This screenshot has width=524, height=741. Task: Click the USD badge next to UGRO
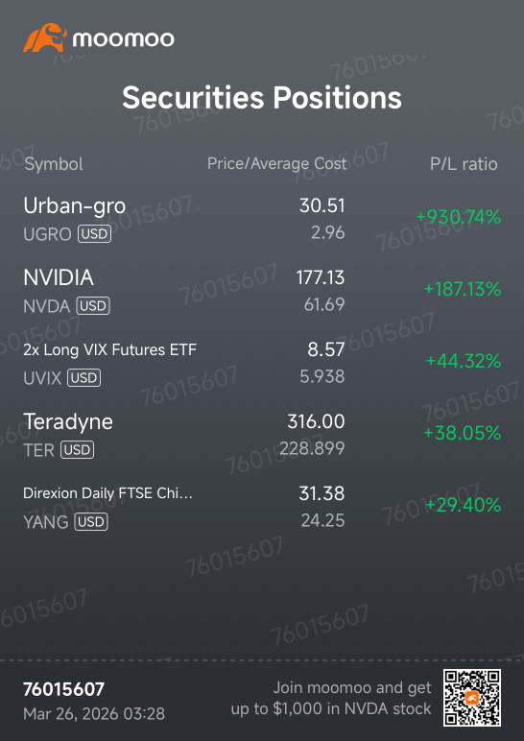(x=94, y=234)
